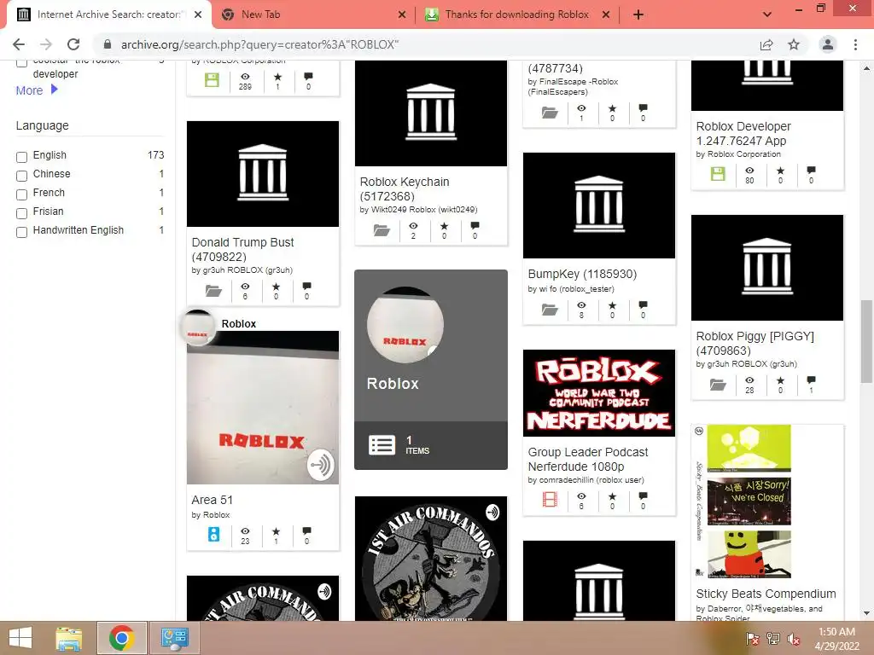
Task: Click the network icon in system tray
Action: (772, 639)
